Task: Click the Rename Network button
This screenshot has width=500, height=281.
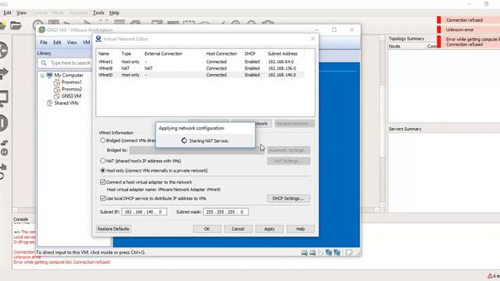Action: [295, 123]
